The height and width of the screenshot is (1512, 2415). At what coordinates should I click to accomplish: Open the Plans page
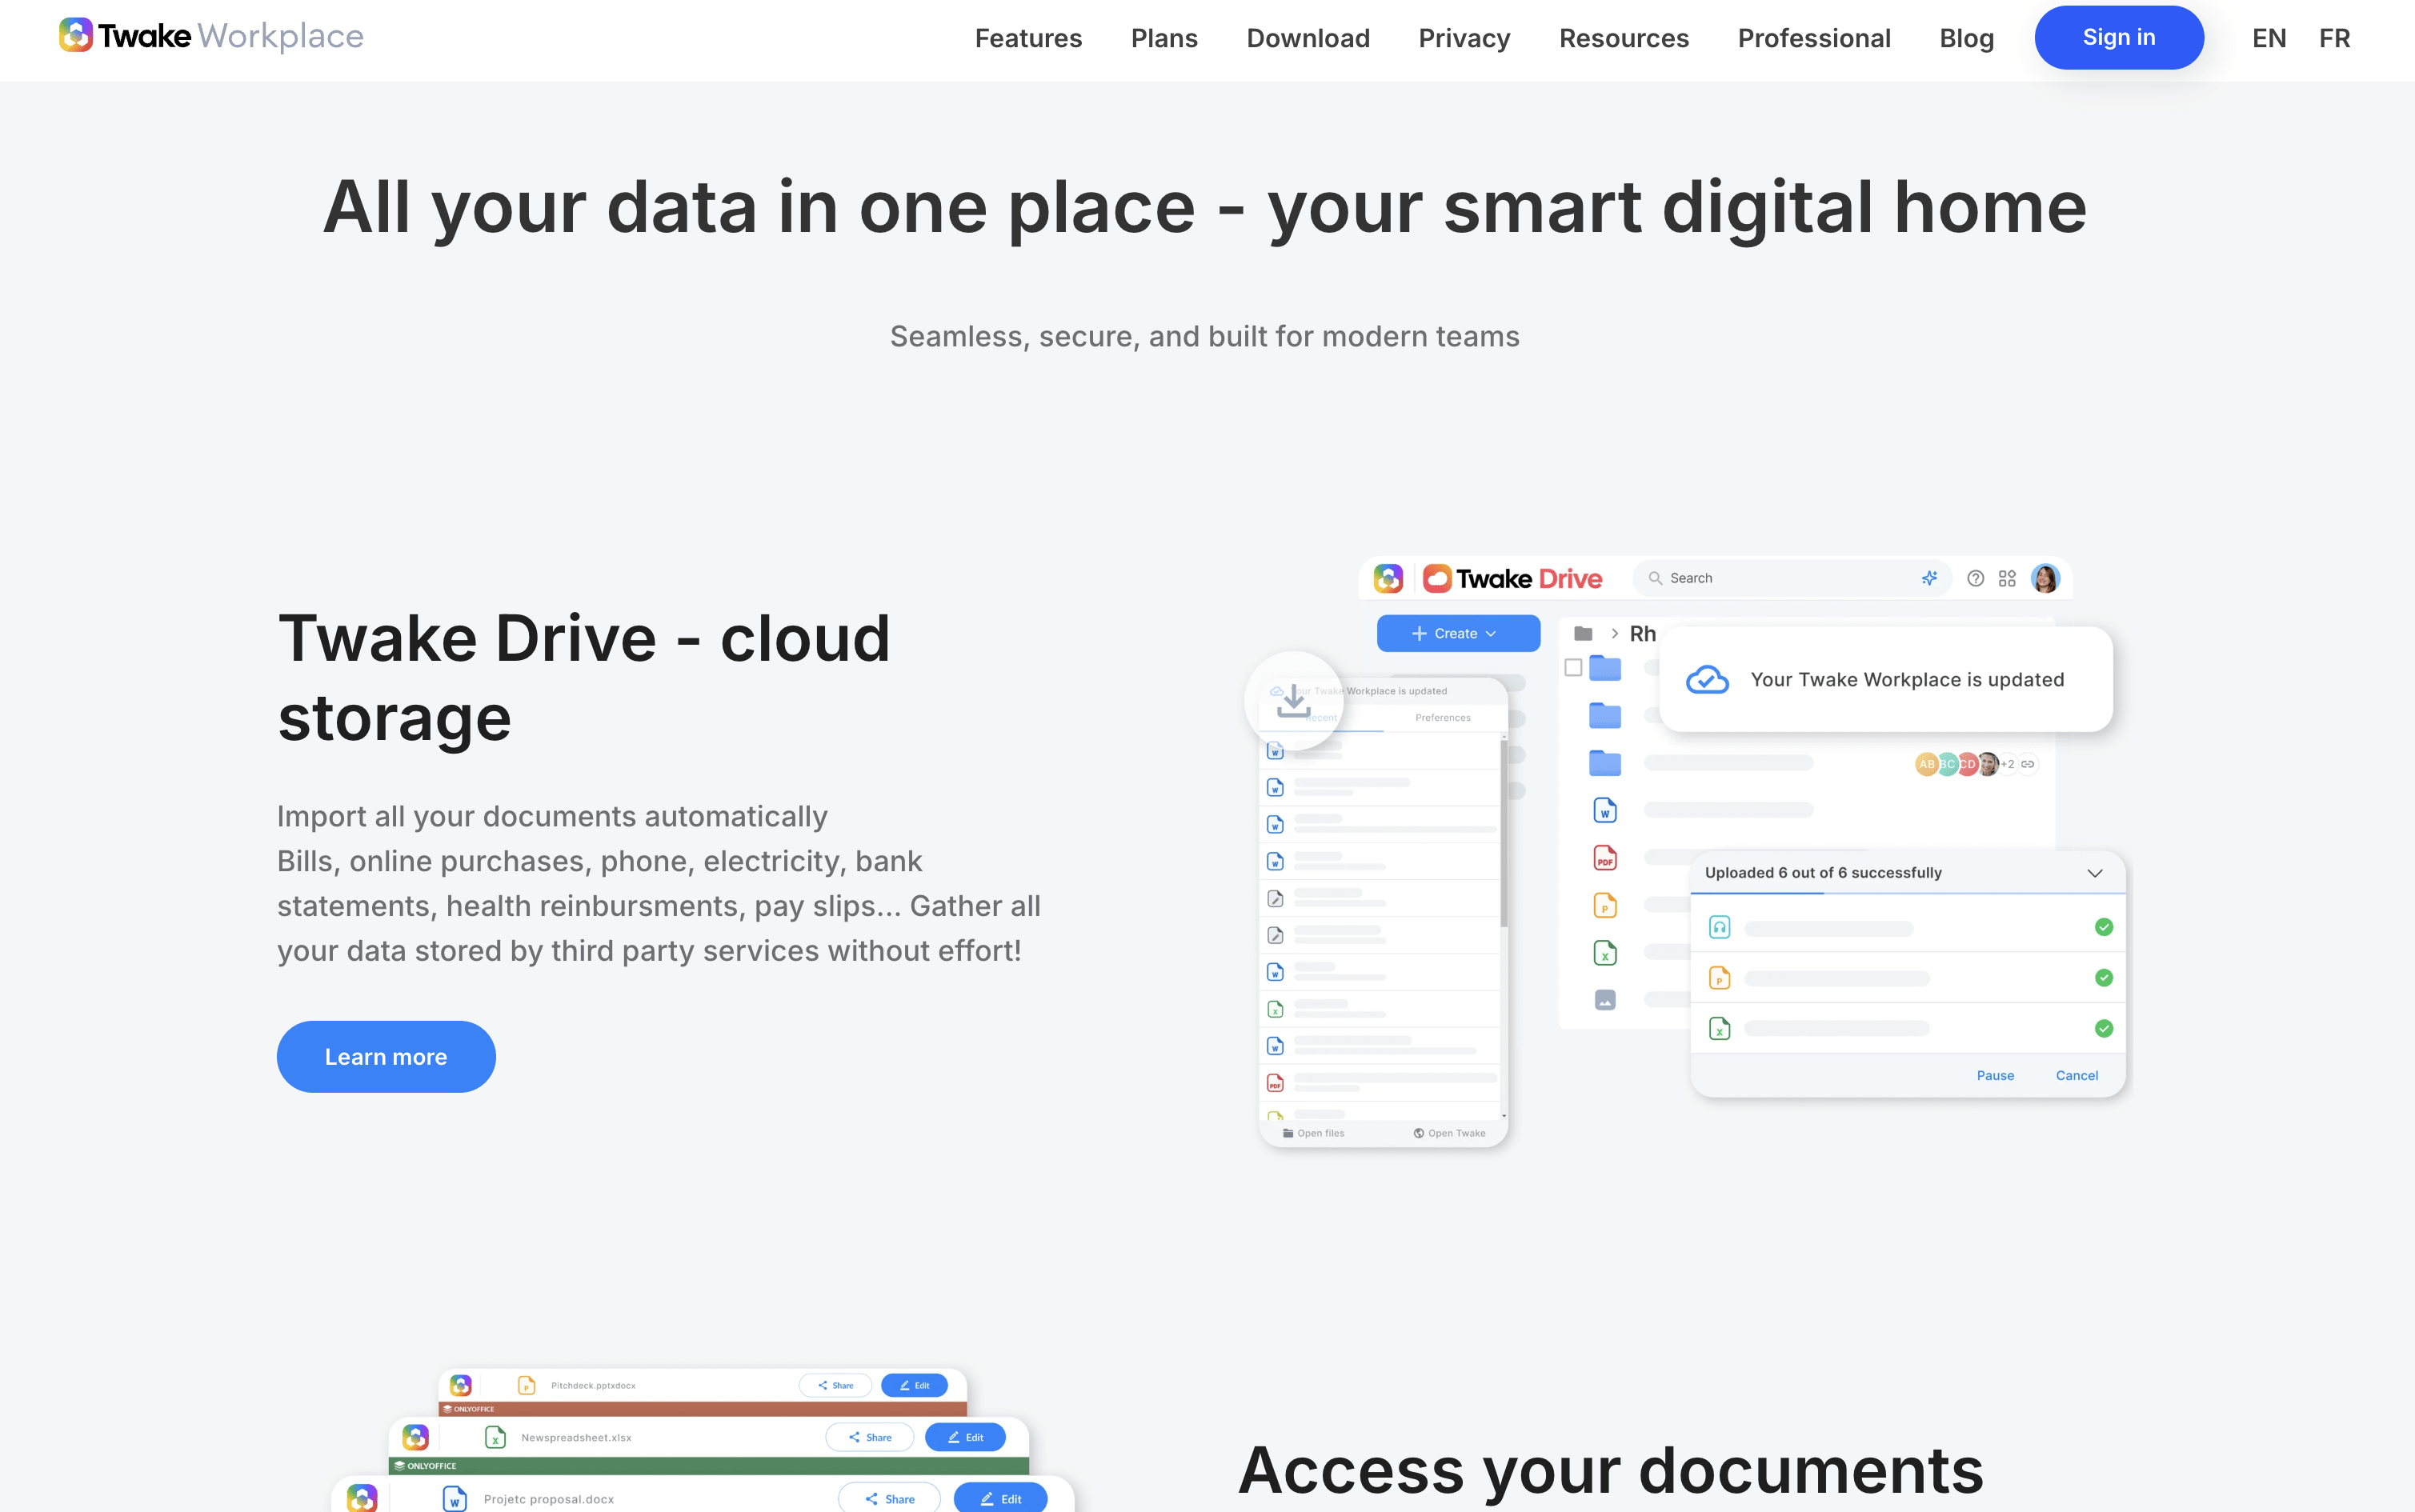(1164, 38)
